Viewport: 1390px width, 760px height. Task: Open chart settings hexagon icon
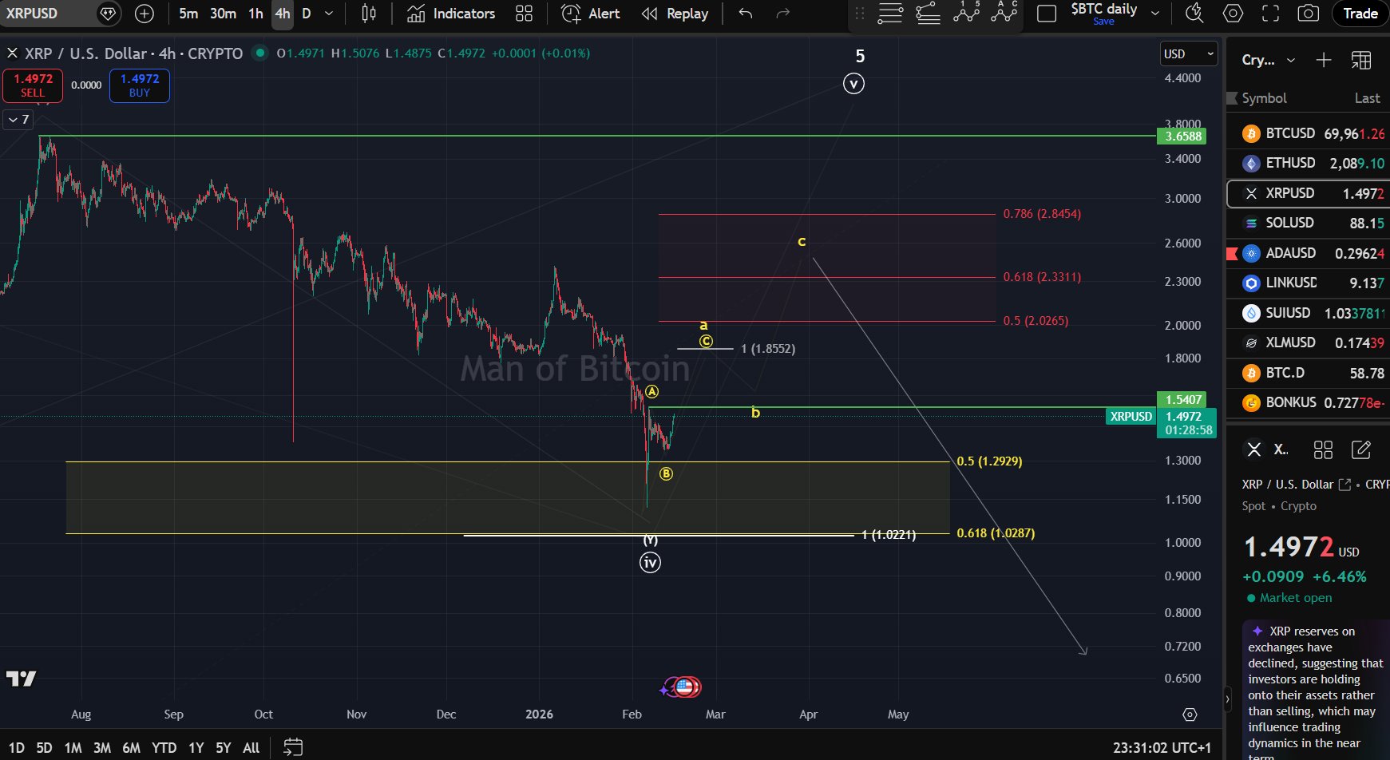[x=1233, y=14]
